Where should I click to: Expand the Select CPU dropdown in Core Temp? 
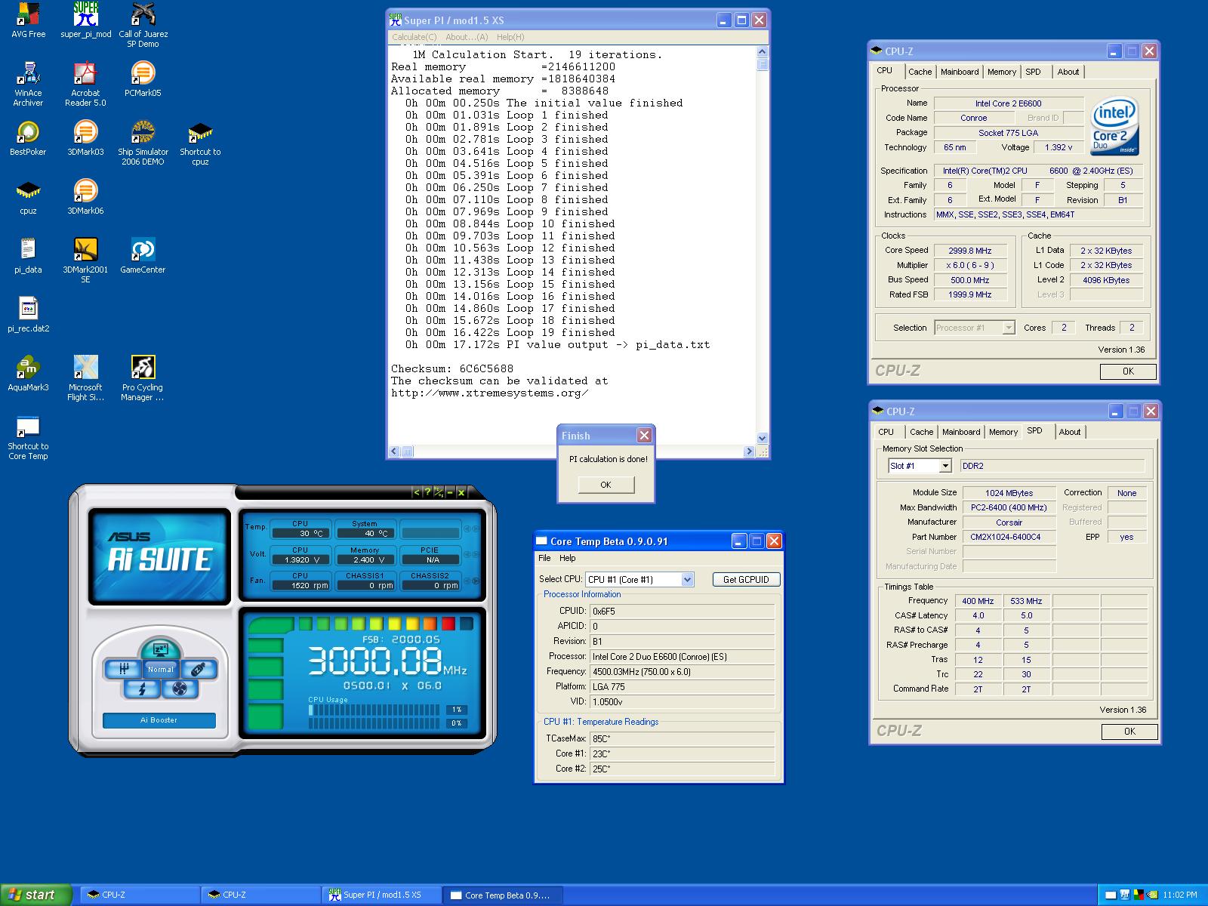[687, 579]
